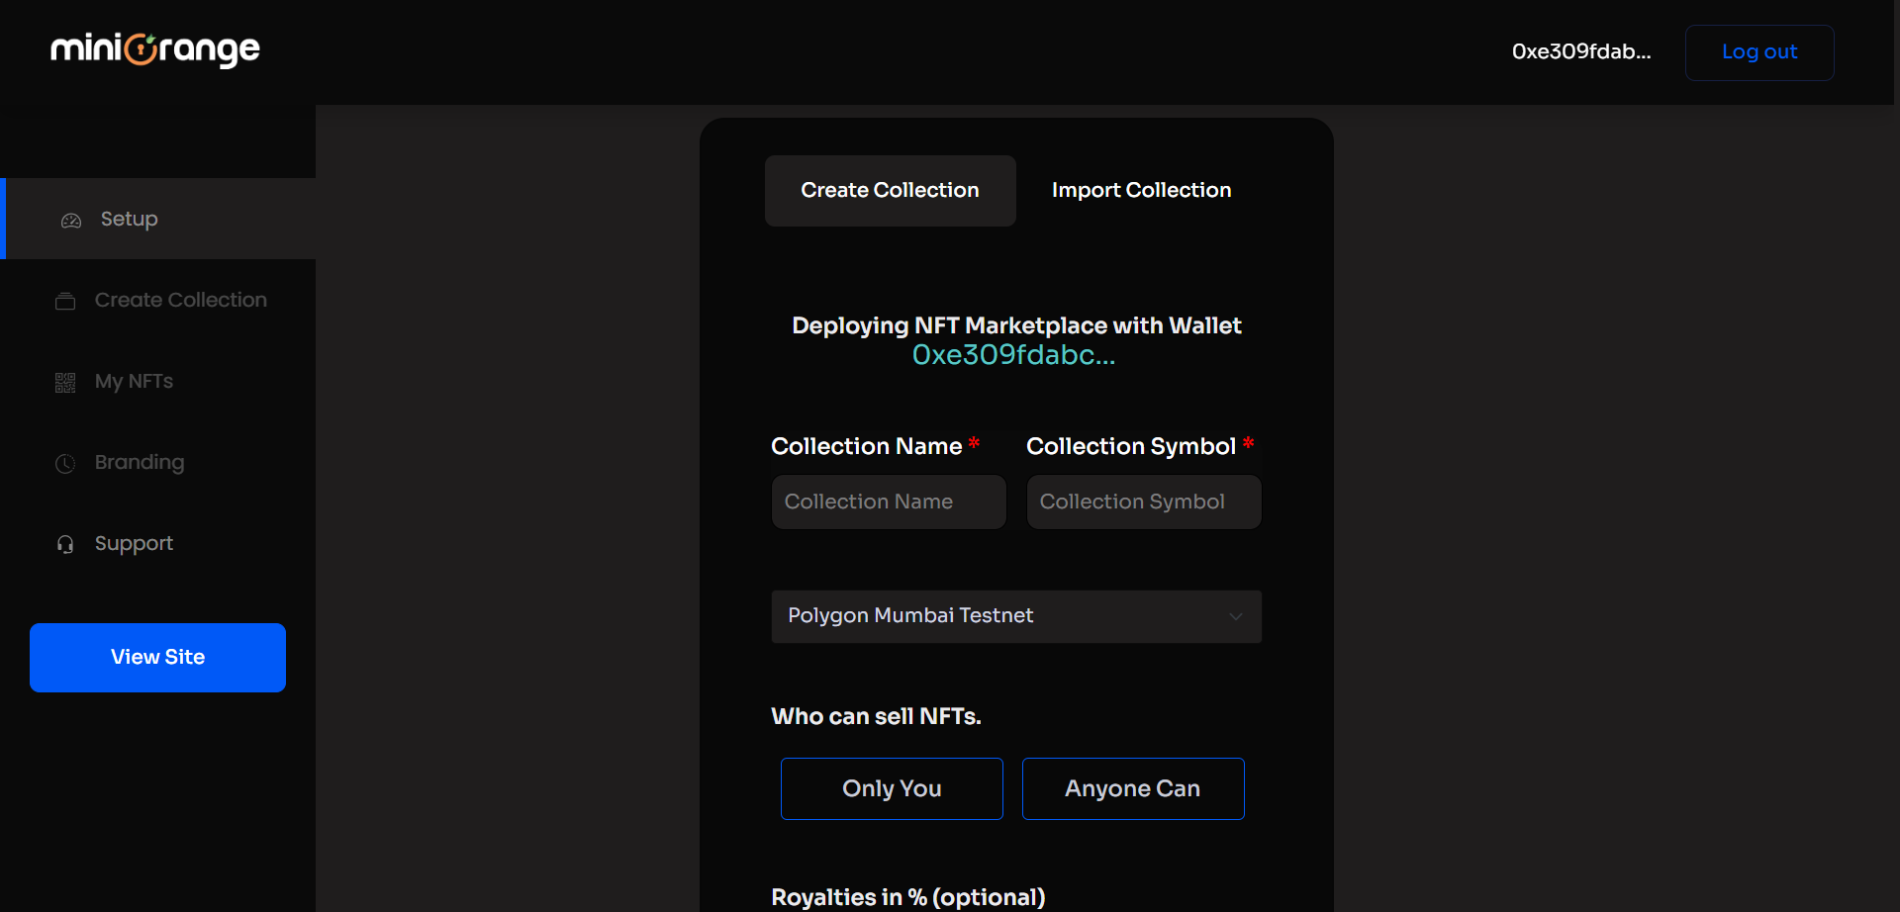Switch to the Create Collection tab

[x=890, y=190]
